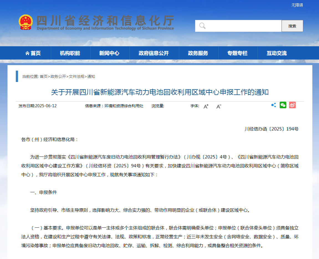Open the 政务服务 menu
The width and height of the screenshot is (319, 259).
click(198, 53)
